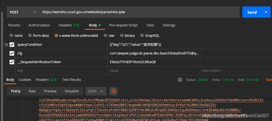Send the request

coord(252,12)
